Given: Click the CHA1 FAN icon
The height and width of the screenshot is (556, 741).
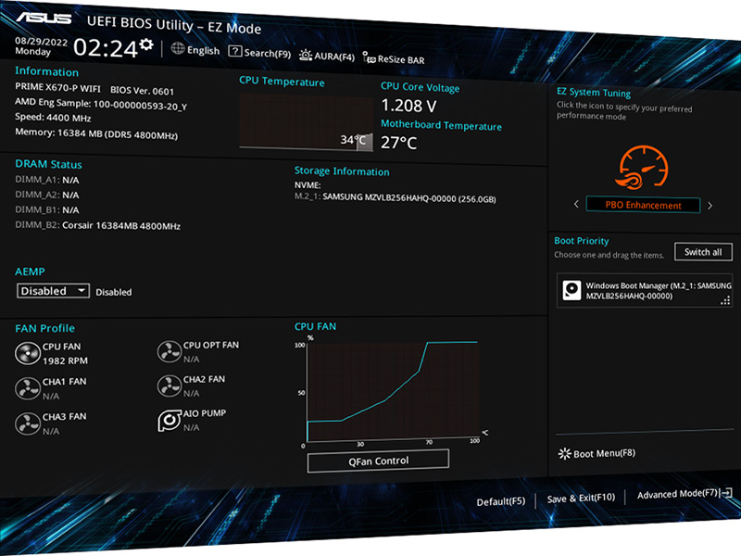Looking at the screenshot, I should pos(28,388).
